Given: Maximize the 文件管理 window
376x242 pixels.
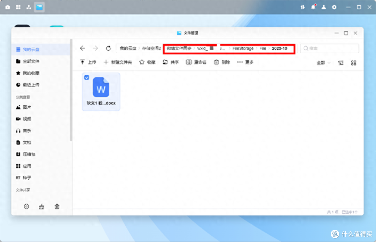Looking at the screenshot, I should [x=346, y=33].
